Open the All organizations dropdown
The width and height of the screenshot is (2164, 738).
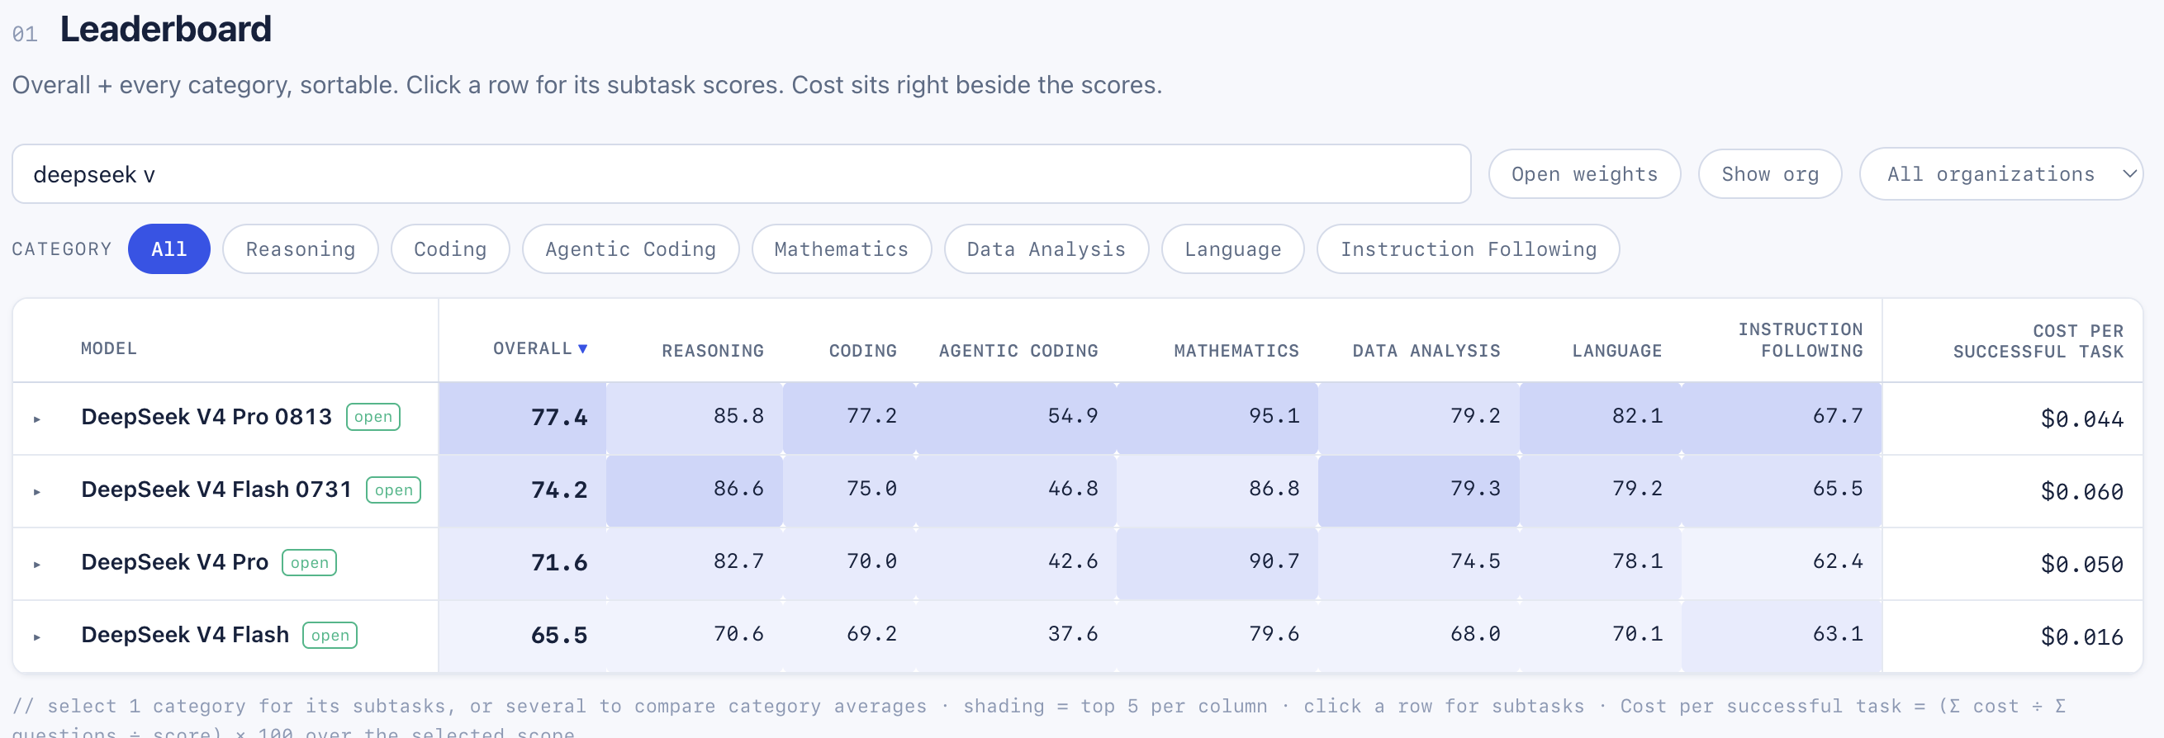(2000, 174)
